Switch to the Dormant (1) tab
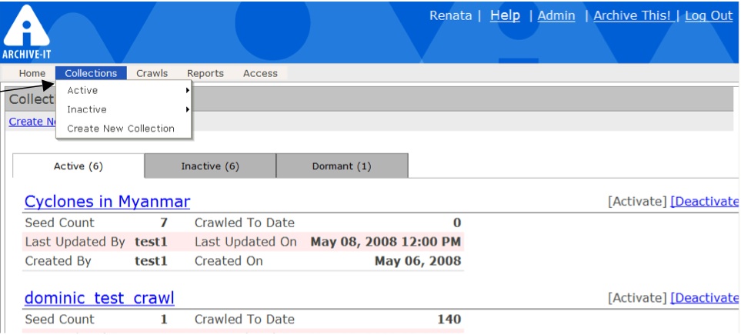Screen dimensions: 741x335 click(342, 166)
